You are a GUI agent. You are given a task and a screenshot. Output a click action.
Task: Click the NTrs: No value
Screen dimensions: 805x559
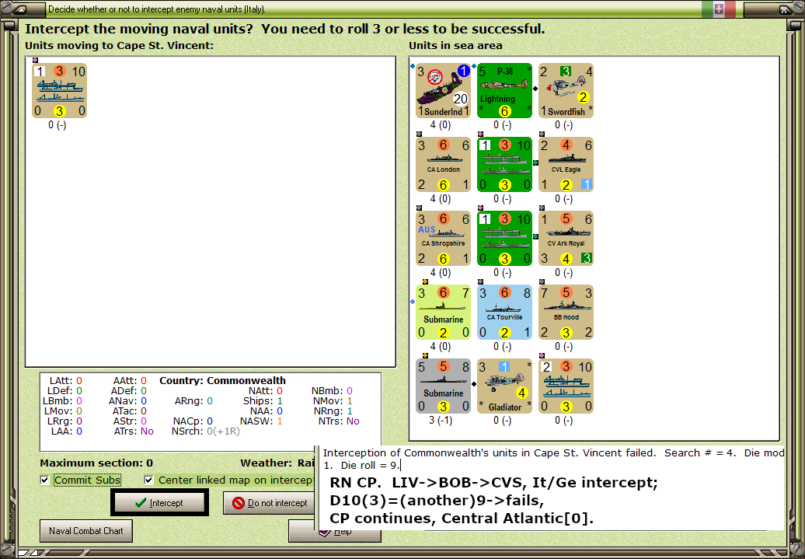pyautogui.click(x=339, y=421)
